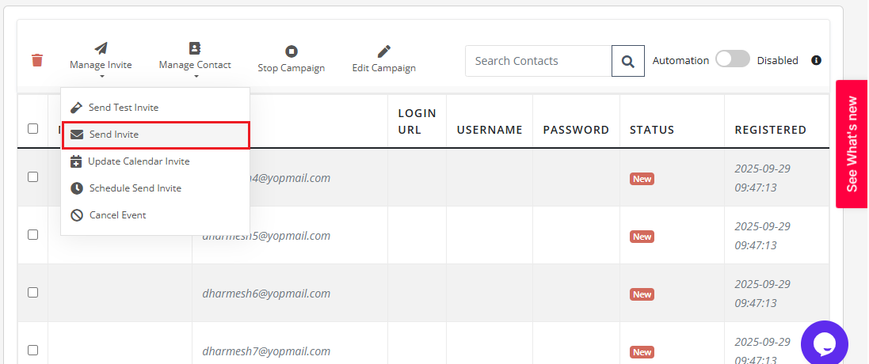Click the Search Contacts input field

[x=539, y=61]
